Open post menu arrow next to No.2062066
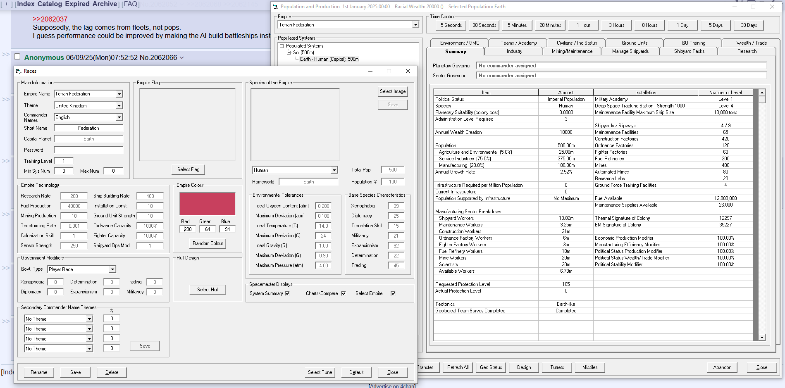The width and height of the screenshot is (785, 388). click(182, 58)
